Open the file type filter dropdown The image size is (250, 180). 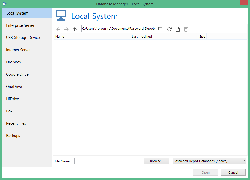[209, 161]
